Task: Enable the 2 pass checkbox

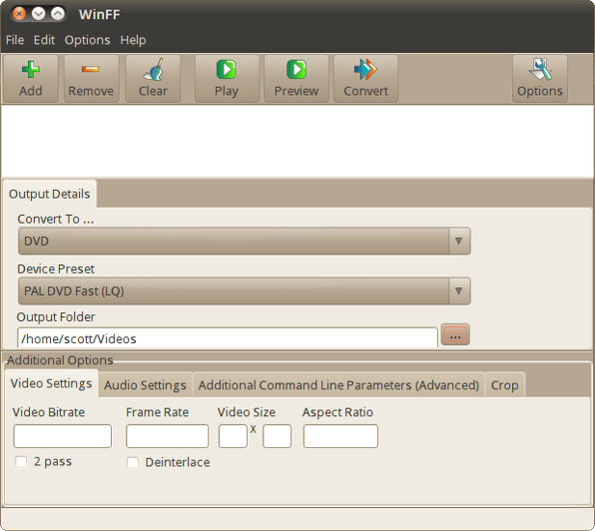Action: point(21,462)
